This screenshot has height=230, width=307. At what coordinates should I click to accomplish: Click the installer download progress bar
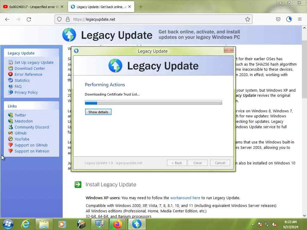(153, 102)
